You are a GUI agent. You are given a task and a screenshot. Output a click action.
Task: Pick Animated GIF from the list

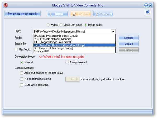pyautogui.click(x=74, y=51)
